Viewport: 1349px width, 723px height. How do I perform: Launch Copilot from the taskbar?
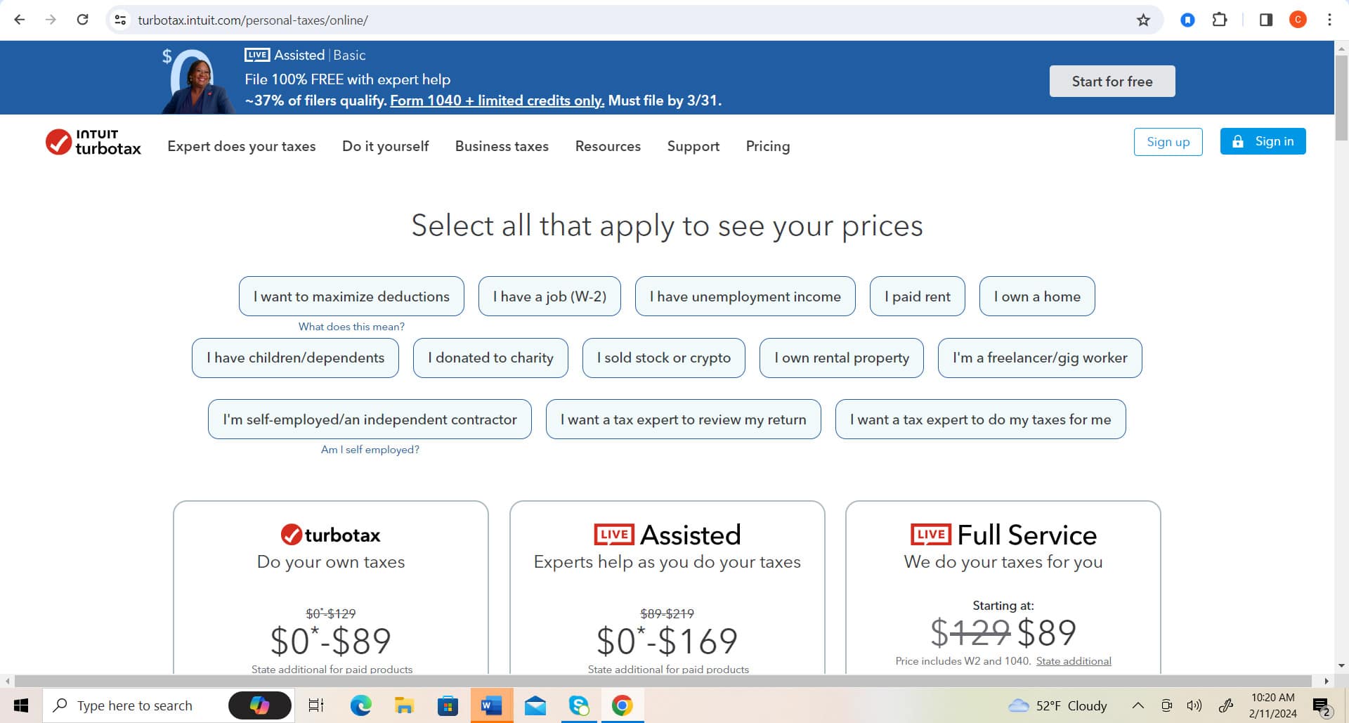pyautogui.click(x=259, y=705)
